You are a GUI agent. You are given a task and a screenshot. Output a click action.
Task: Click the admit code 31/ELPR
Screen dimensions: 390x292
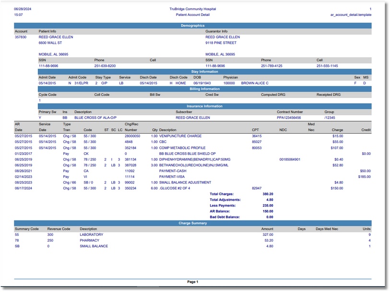click(81, 83)
